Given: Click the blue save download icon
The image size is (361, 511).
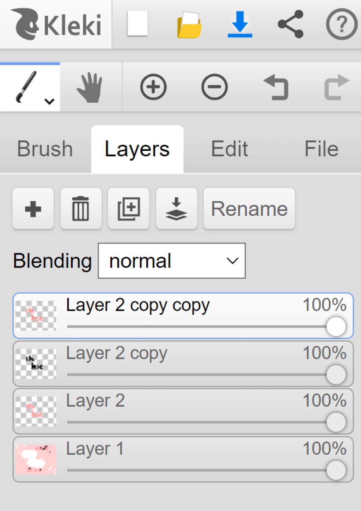Looking at the screenshot, I should point(240,24).
